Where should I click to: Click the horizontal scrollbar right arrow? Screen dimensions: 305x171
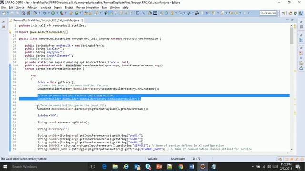tap(288, 153)
